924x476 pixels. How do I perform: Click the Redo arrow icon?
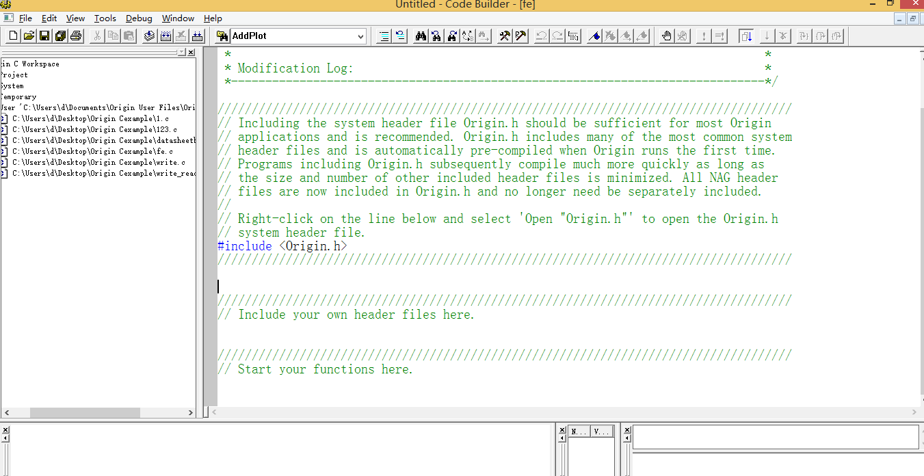[557, 36]
